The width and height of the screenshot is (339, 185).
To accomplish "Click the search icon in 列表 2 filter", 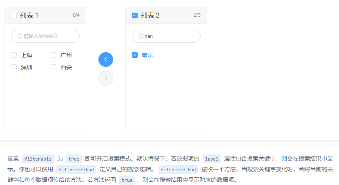I will point(141,36).
